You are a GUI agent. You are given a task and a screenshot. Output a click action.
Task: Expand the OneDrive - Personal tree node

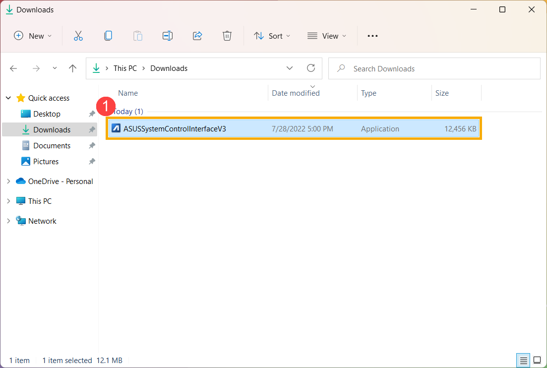point(8,182)
